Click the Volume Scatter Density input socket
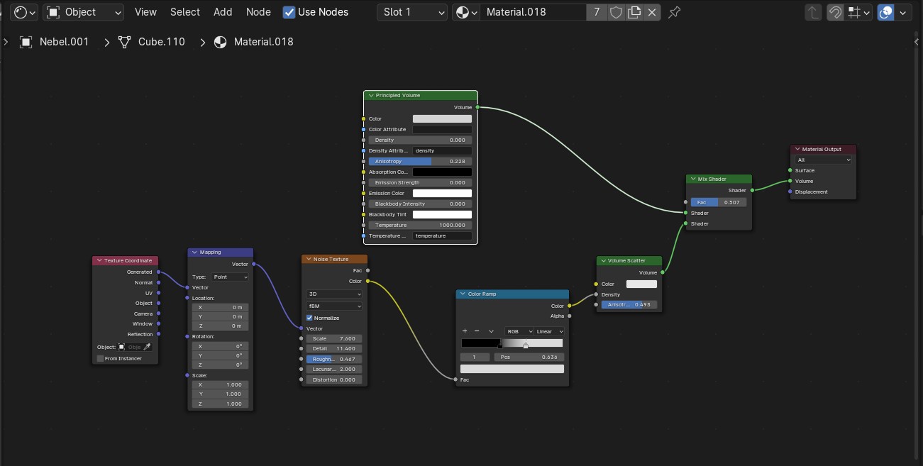Screen dimensions: 923x466 596,294
